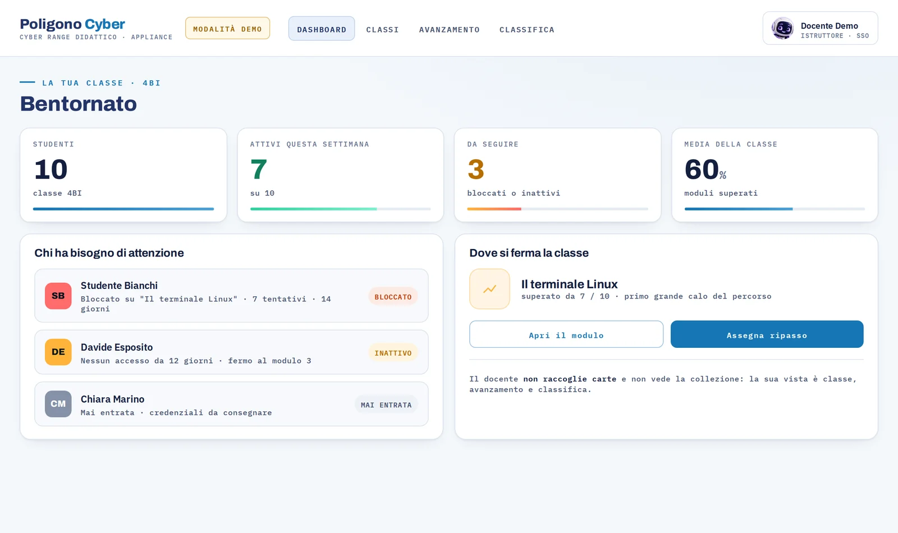Click 'bloccati o inattivi' caption
The height and width of the screenshot is (533, 898).
point(514,193)
